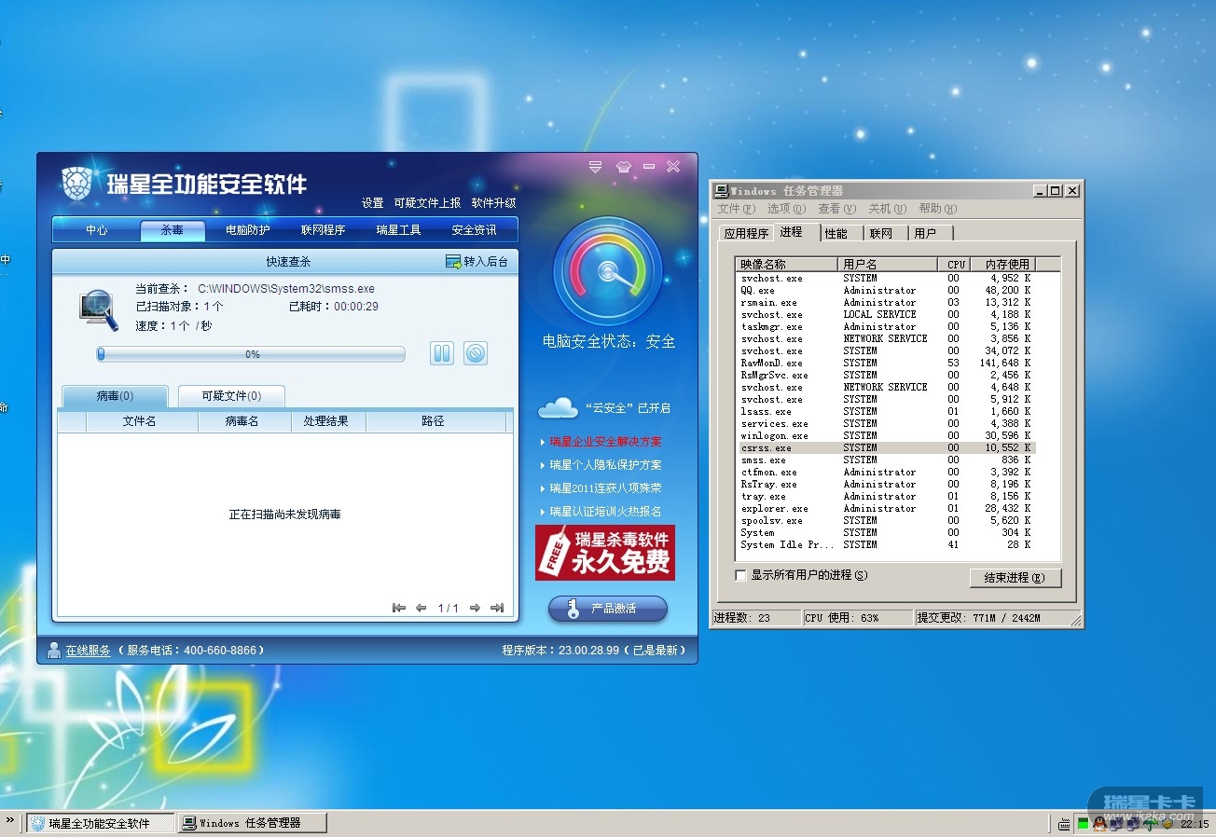The width and height of the screenshot is (1216, 837).
Task: Open the skin change shirt icon
Action: tap(624, 167)
